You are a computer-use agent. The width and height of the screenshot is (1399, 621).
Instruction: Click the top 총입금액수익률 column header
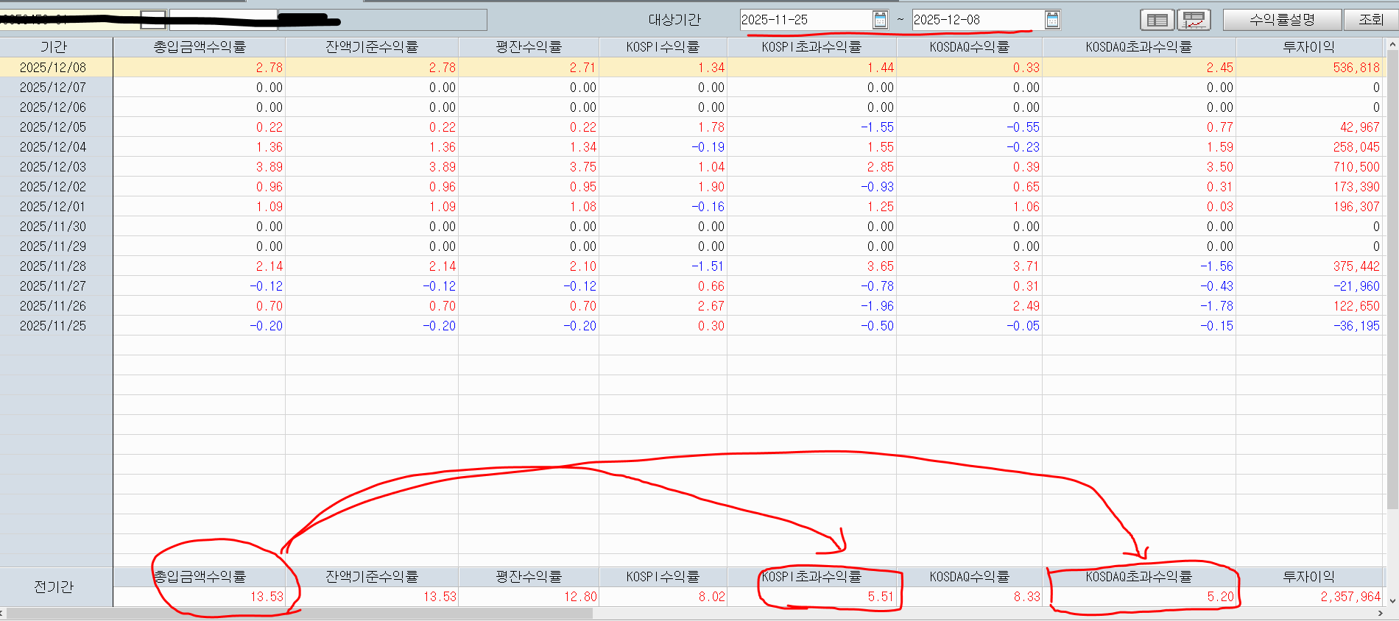199,47
